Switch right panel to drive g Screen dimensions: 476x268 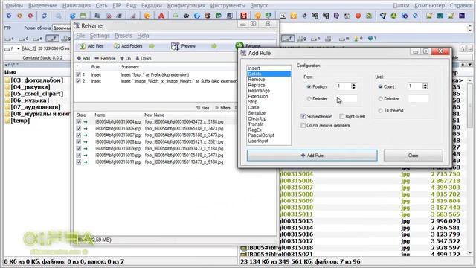[x=301, y=39]
